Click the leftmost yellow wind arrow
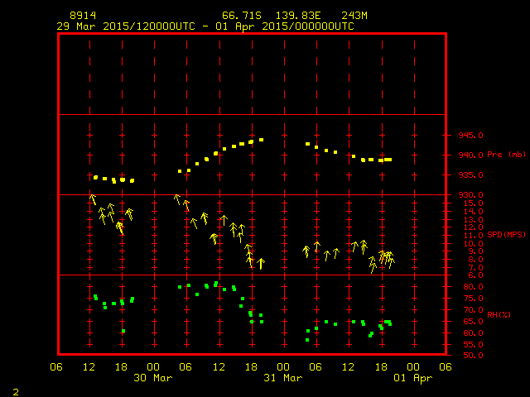The height and width of the screenshot is (397, 530). (93, 199)
